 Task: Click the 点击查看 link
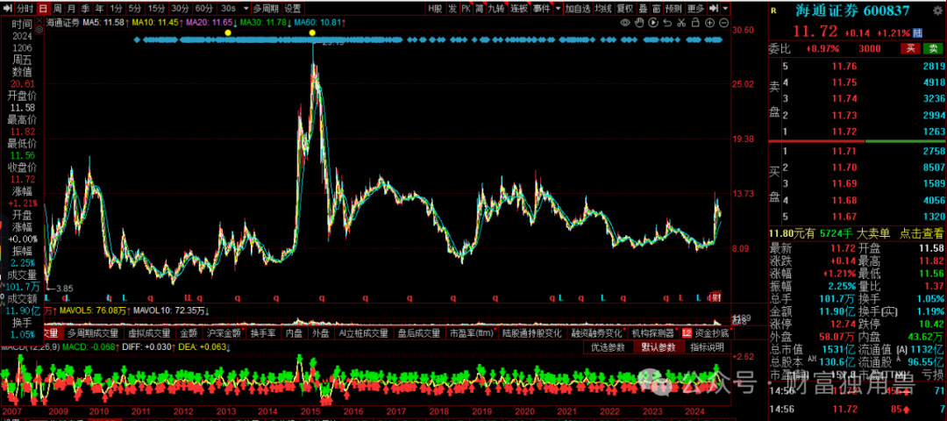[922, 232]
